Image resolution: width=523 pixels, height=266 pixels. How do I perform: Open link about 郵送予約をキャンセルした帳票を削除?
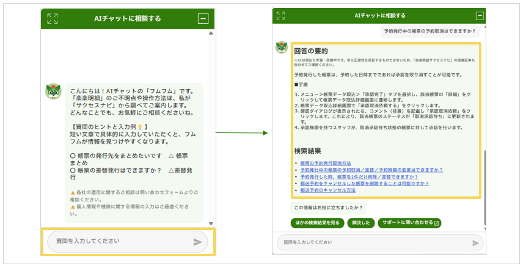tap(364, 184)
